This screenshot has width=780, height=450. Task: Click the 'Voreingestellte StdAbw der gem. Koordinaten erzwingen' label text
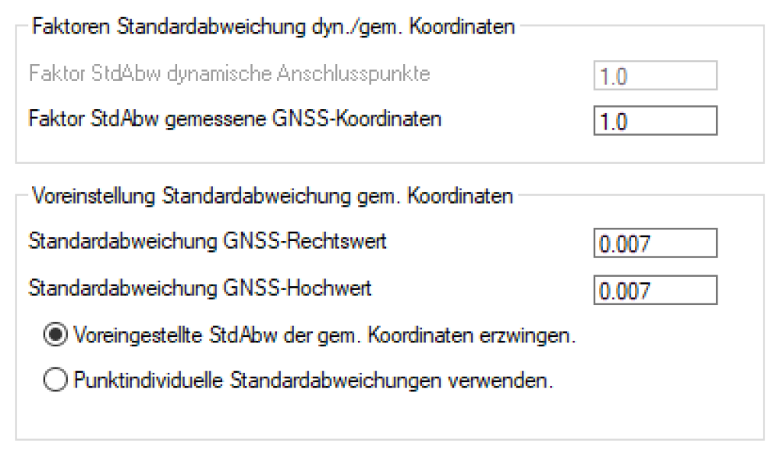tap(326, 336)
